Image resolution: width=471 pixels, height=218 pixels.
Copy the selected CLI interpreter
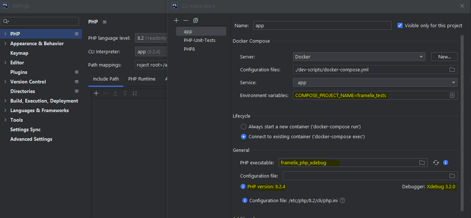click(x=196, y=20)
